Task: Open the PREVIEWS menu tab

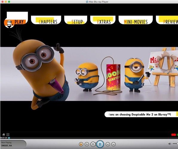Action: [x=167, y=20]
